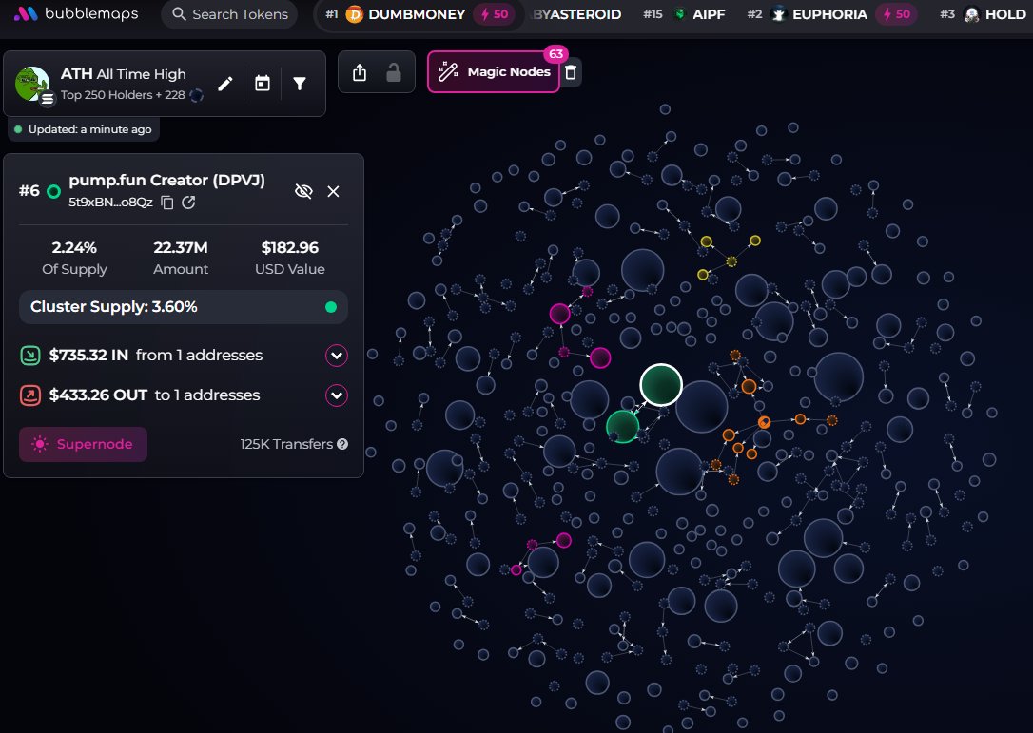Click the pencil edit icon
Screen dimensions: 1033x733
point(225,84)
